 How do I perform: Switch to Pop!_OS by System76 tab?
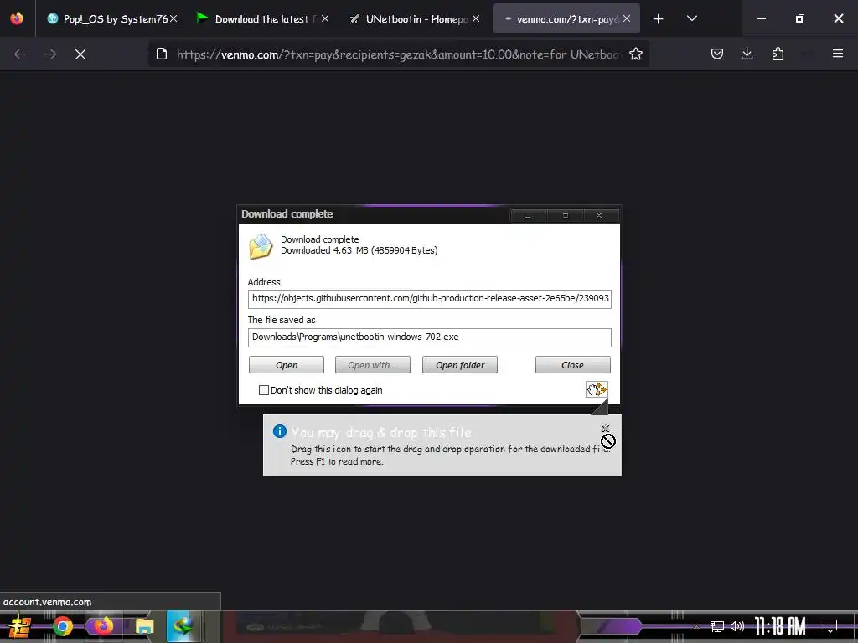click(x=110, y=19)
